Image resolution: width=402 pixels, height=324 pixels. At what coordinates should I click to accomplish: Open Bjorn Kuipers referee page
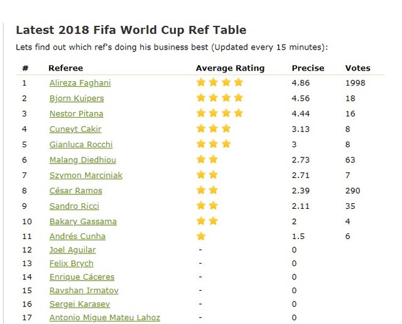77,98
